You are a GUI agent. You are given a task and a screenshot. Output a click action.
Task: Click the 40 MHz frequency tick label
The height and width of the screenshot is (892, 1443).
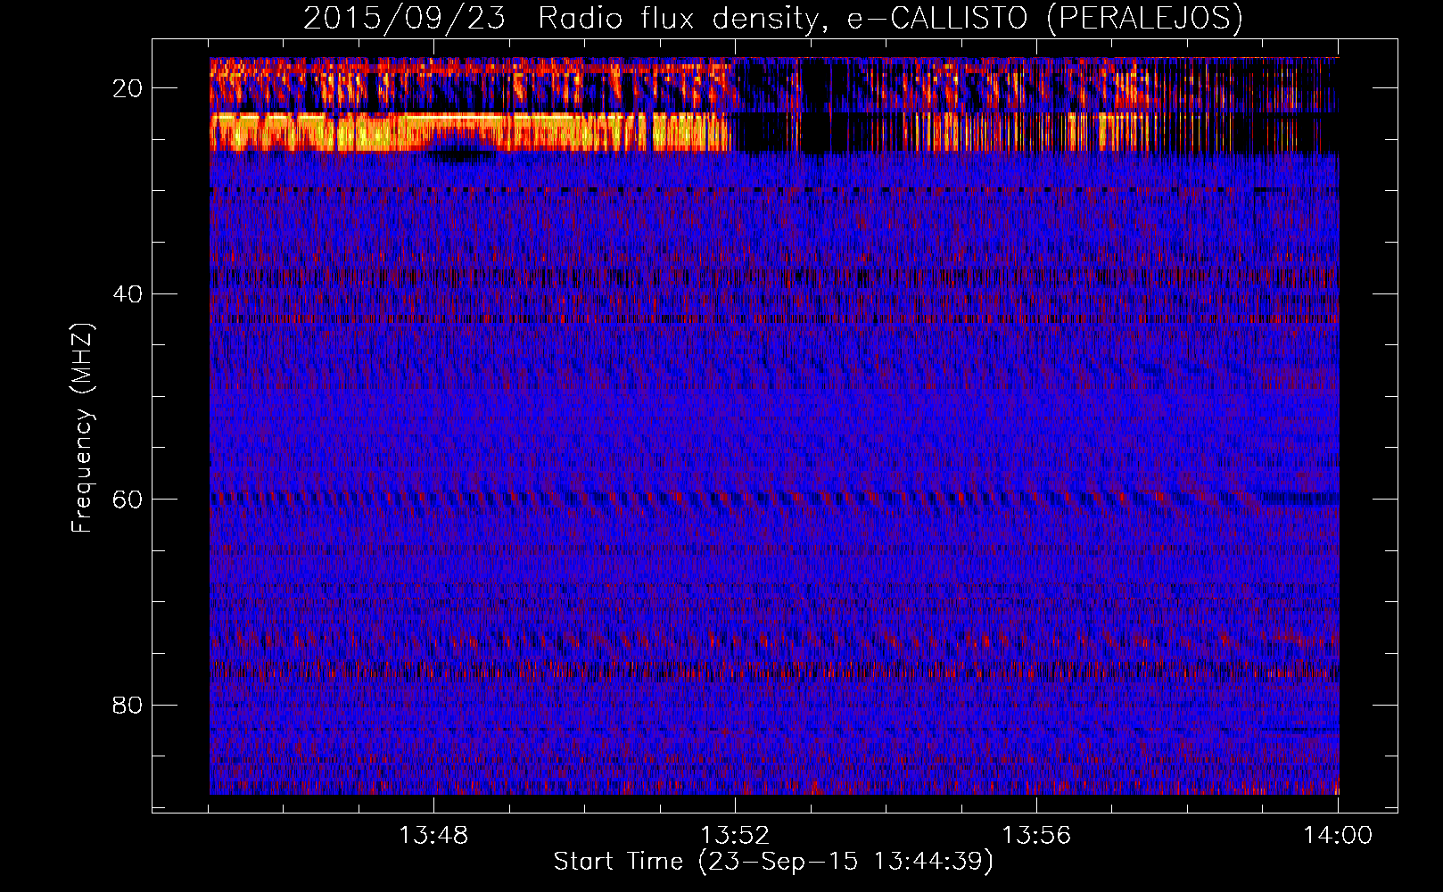128,294
